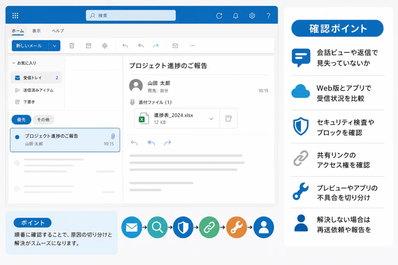Click reply-all arrow below attachment

[x=151, y=143]
